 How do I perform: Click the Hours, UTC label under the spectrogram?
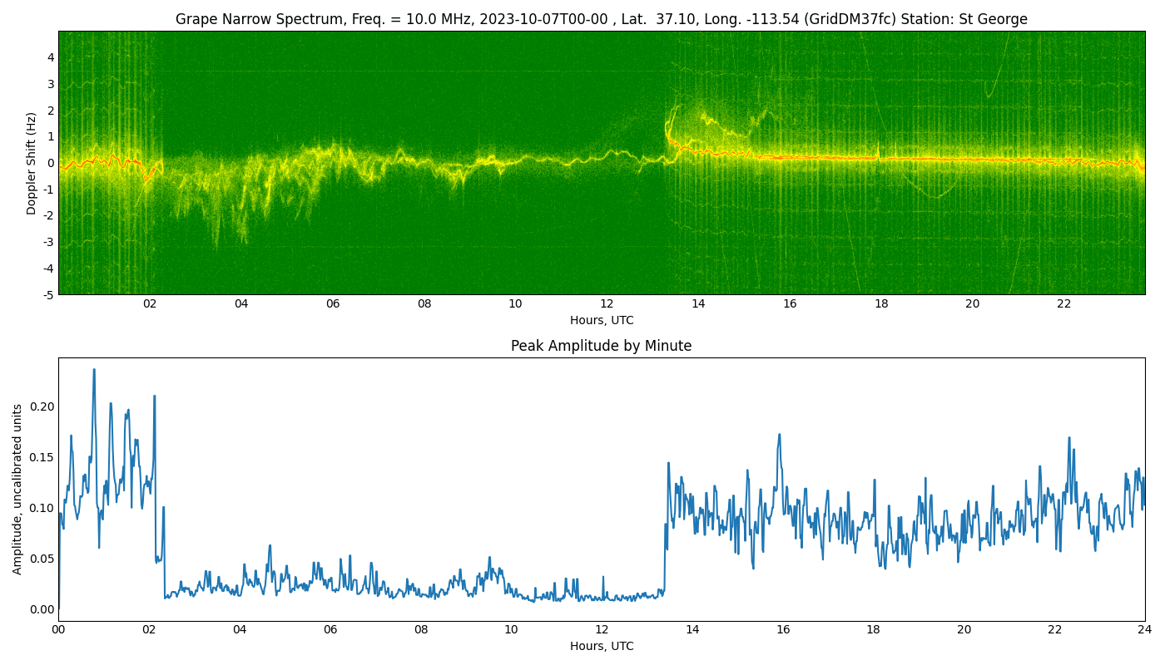coord(602,321)
